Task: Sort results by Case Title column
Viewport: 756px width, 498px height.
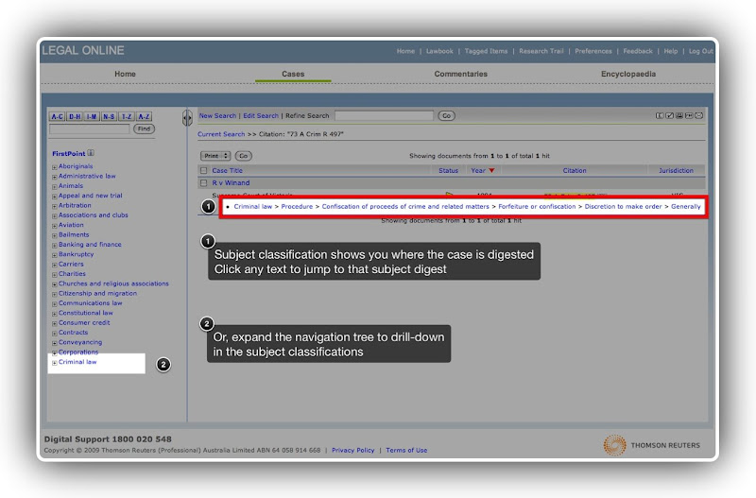Action: (x=227, y=170)
